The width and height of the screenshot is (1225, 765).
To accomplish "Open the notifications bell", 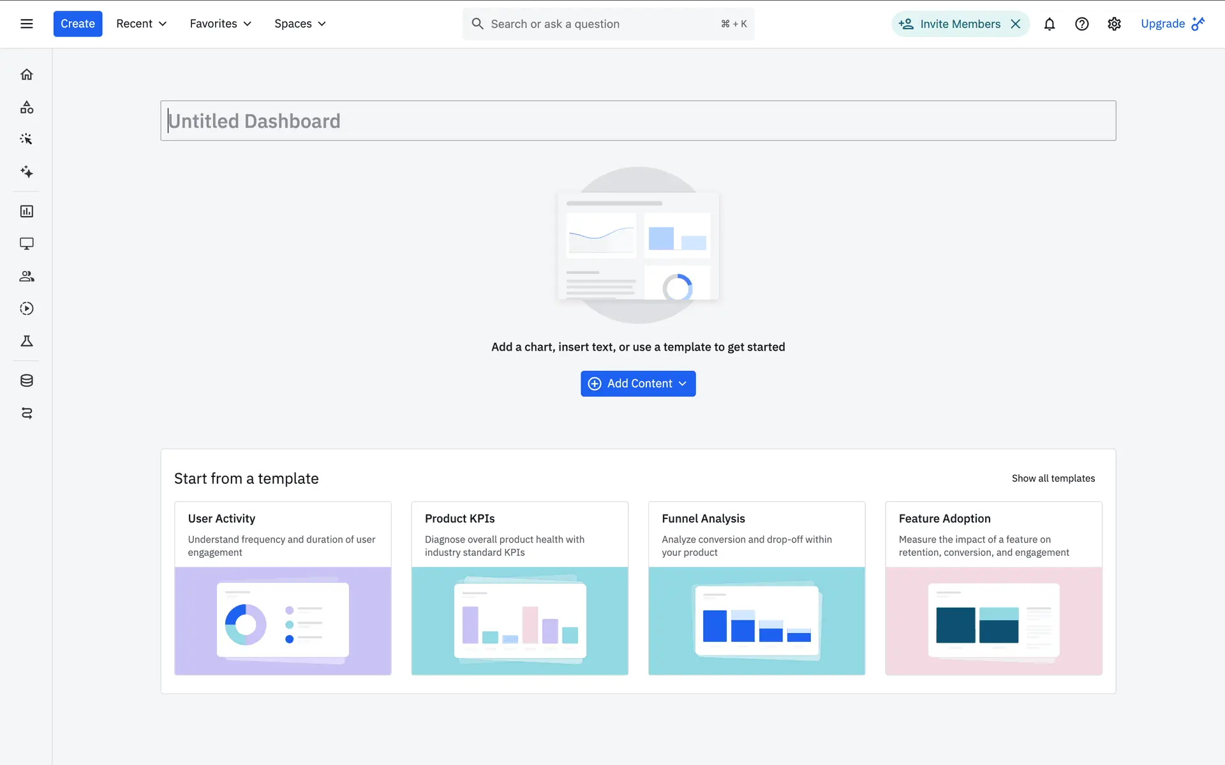I will [x=1049, y=24].
